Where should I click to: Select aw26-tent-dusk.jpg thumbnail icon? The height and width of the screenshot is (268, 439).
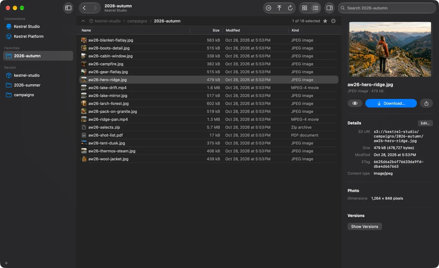[x=84, y=143]
